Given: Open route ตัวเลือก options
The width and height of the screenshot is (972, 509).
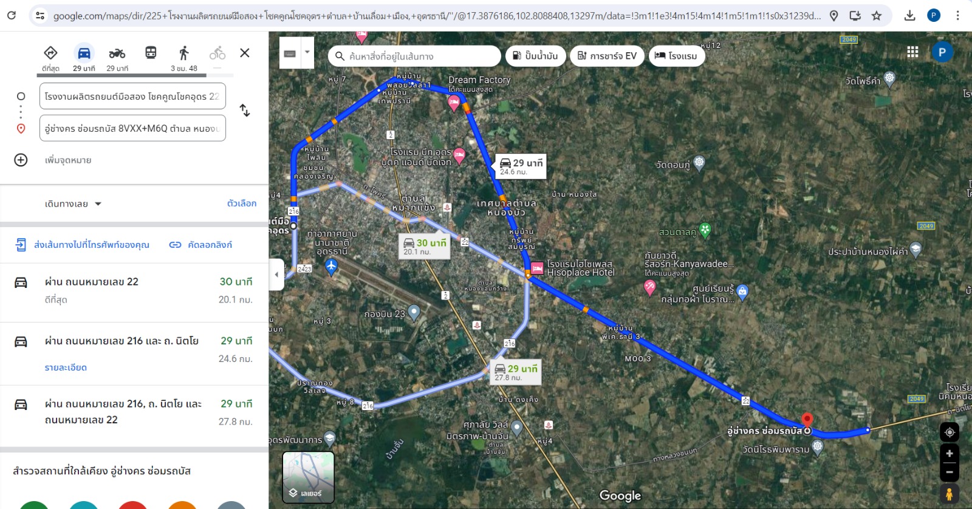Looking at the screenshot, I should 242,203.
